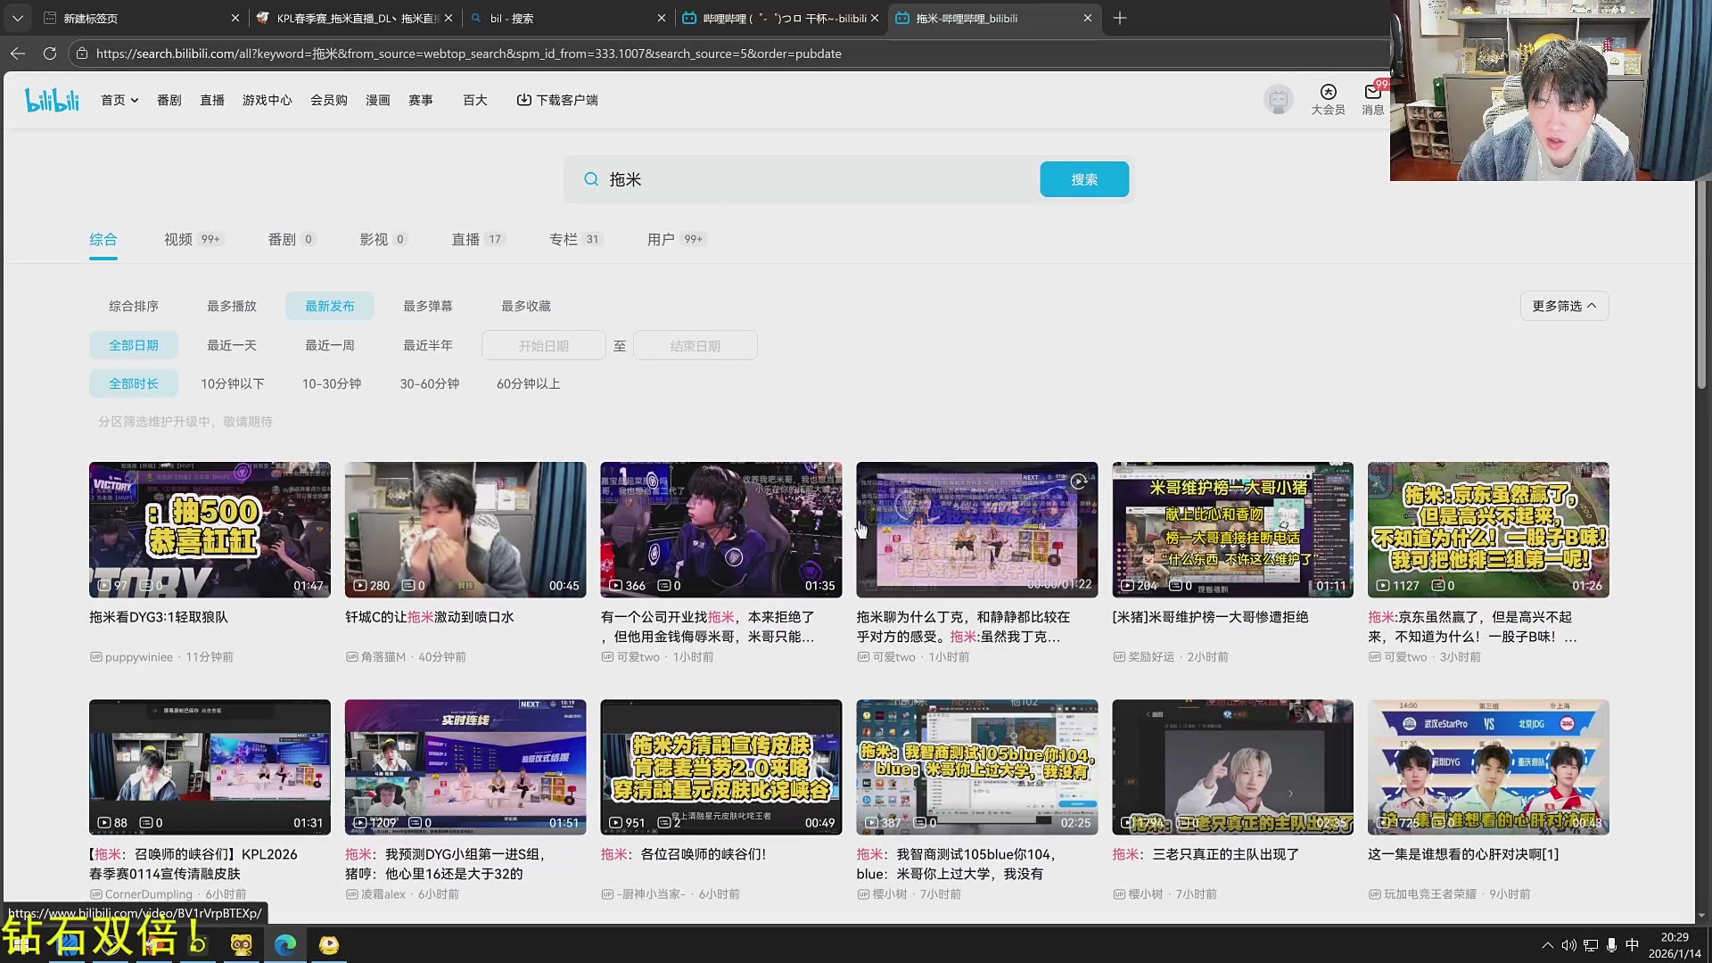
Task: Select the 最多播放 sort option
Action: point(232,306)
